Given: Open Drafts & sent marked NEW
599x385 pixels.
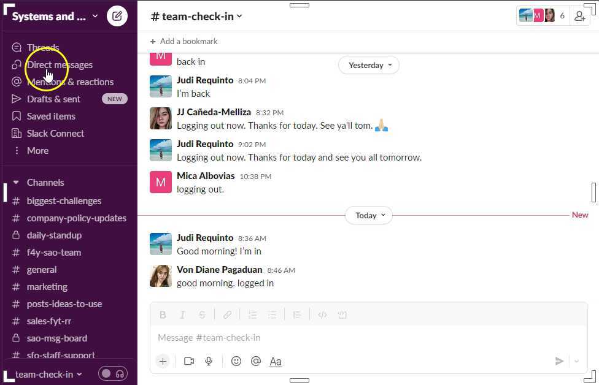Looking at the screenshot, I should point(53,99).
